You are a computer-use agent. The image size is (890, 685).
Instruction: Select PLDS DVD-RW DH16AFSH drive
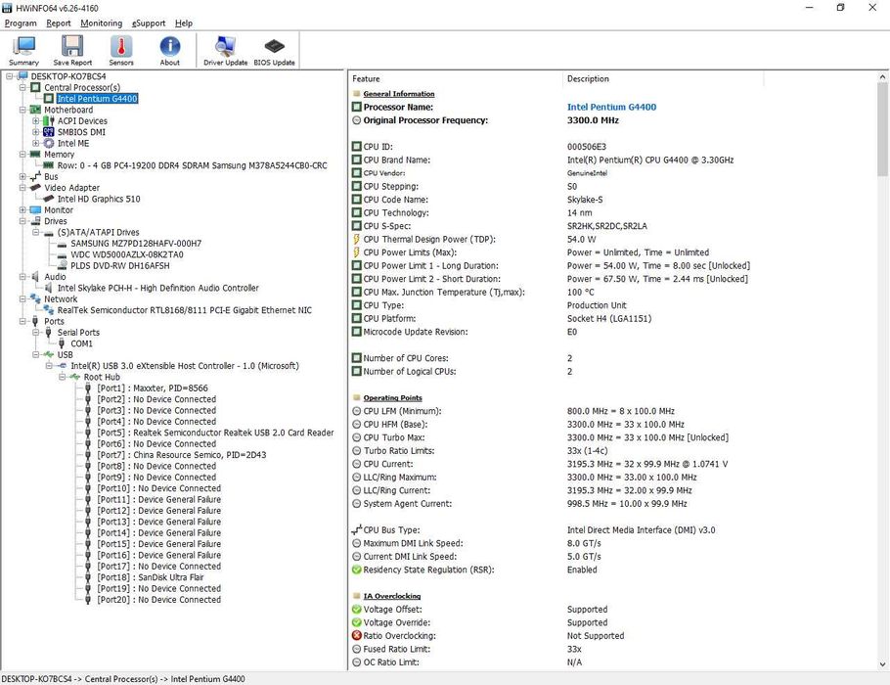tap(119, 265)
